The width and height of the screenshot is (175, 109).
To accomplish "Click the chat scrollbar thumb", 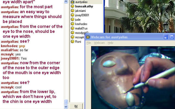I will pos(66,102).
